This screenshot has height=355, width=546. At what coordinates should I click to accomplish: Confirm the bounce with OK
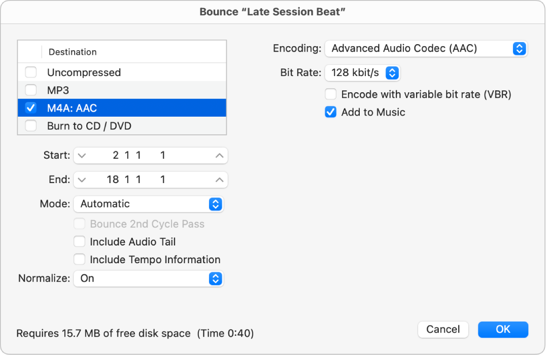click(x=503, y=329)
